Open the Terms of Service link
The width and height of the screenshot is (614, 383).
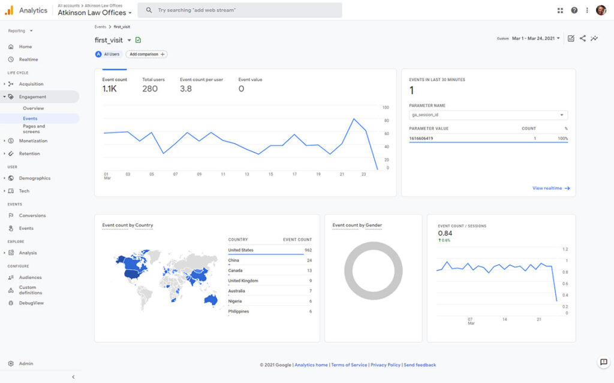click(349, 365)
